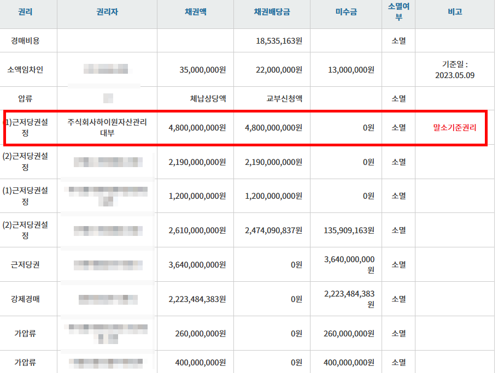498x373 pixels.
Task: Select 주식회사하이원자산관리대부 in the highlighted row
Action: click(x=107, y=127)
